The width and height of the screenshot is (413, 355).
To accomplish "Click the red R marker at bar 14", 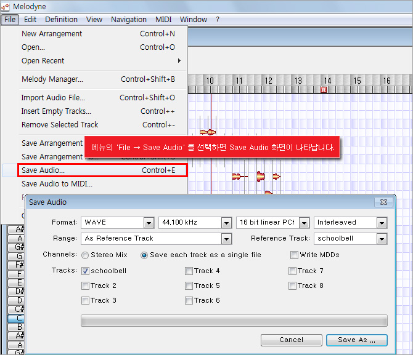I will pyautogui.click(x=324, y=90).
